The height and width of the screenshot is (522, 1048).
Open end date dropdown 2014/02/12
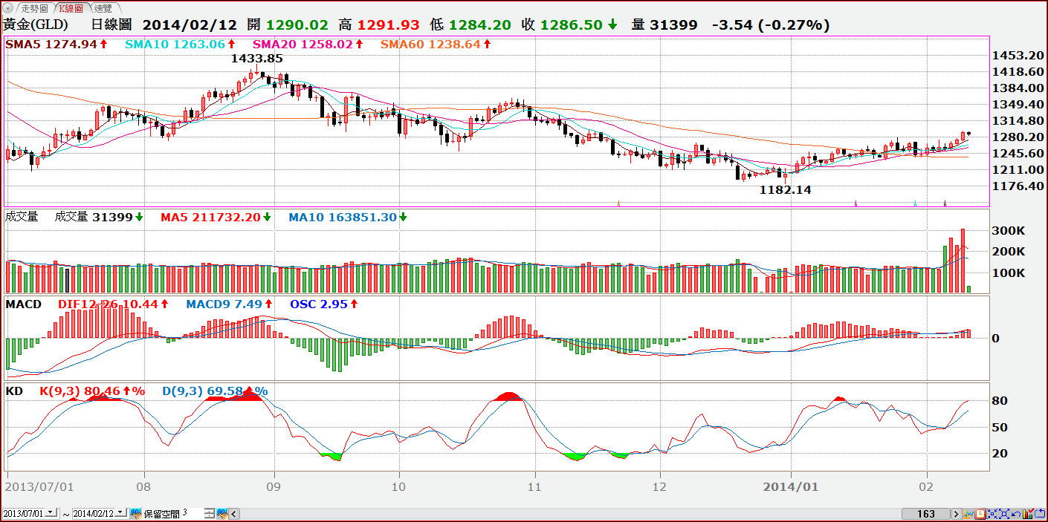point(121,513)
